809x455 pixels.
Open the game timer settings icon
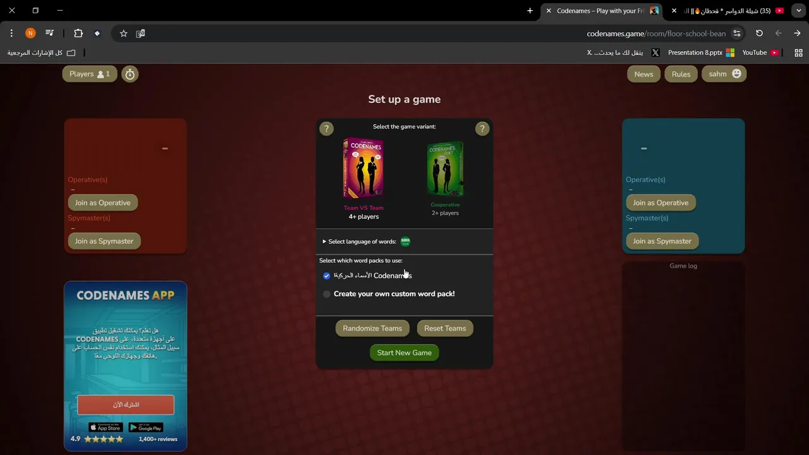[x=130, y=74]
